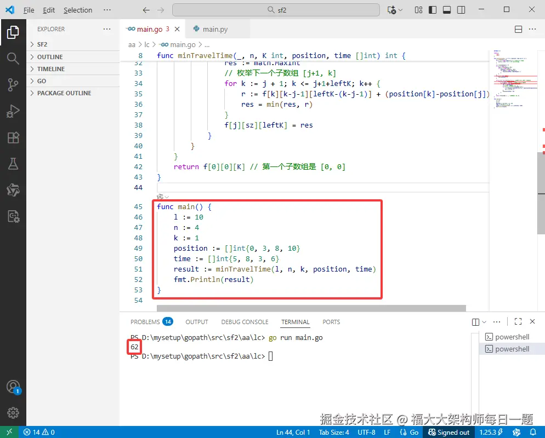Expand the GO section
This screenshot has width=545, height=438.
[x=73, y=81]
